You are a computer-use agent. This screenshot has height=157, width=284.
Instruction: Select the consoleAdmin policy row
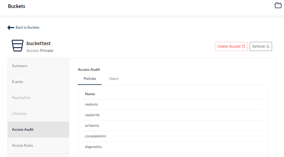(x=172, y=136)
